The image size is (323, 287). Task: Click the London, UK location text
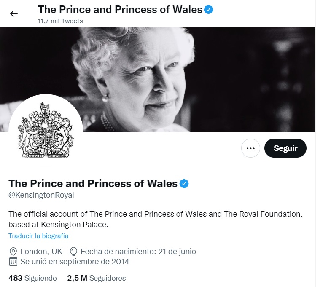(x=41, y=252)
